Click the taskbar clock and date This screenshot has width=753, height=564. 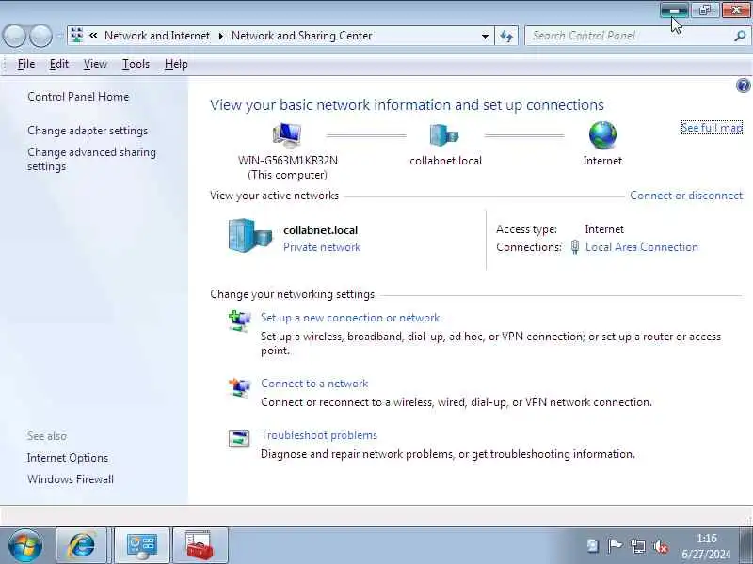pos(706,546)
